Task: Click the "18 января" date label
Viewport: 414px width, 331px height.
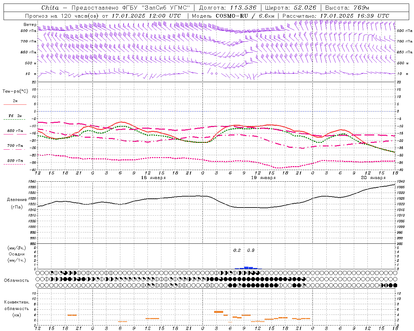Action: coord(153,178)
